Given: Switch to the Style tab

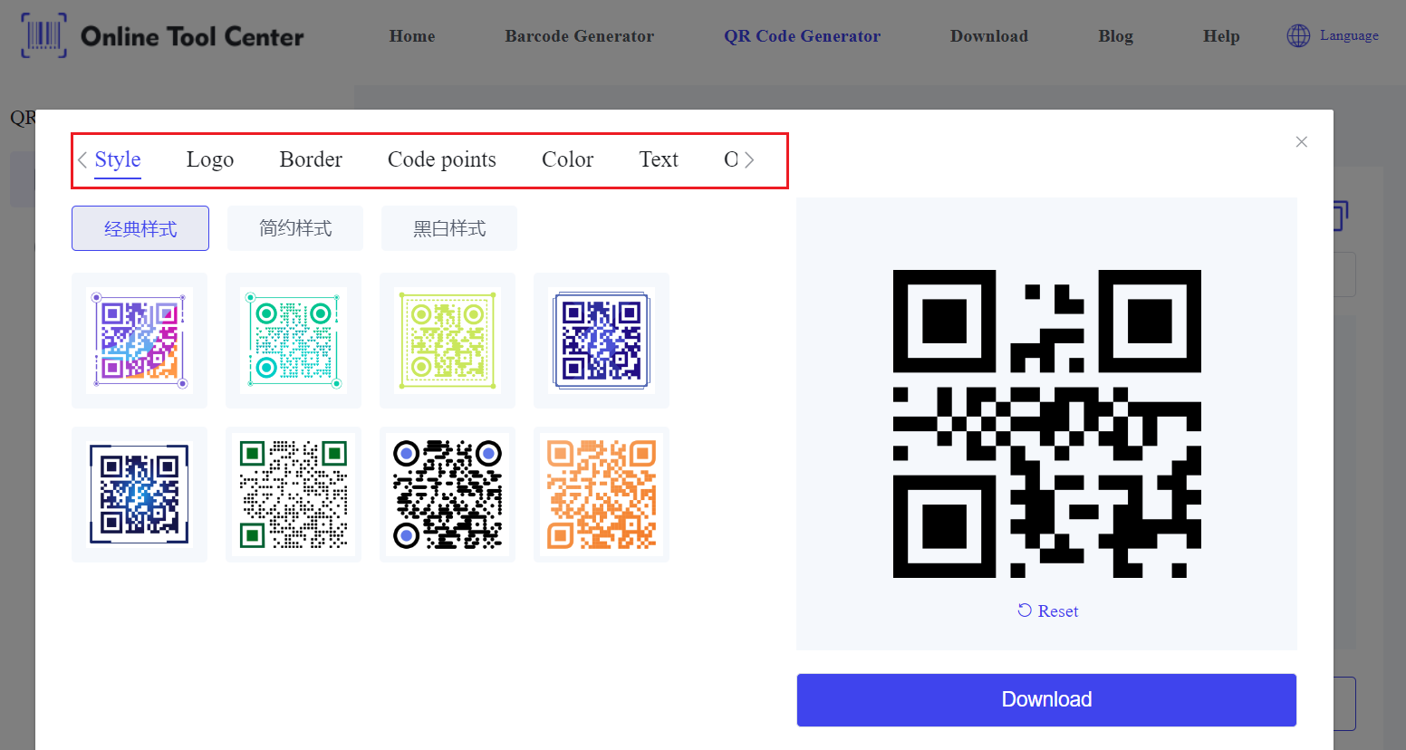Looking at the screenshot, I should [118, 160].
